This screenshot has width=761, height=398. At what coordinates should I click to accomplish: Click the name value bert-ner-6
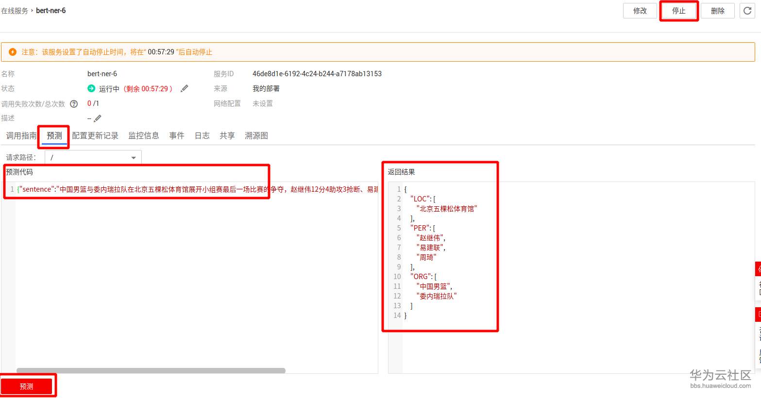(x=102, y=74)
